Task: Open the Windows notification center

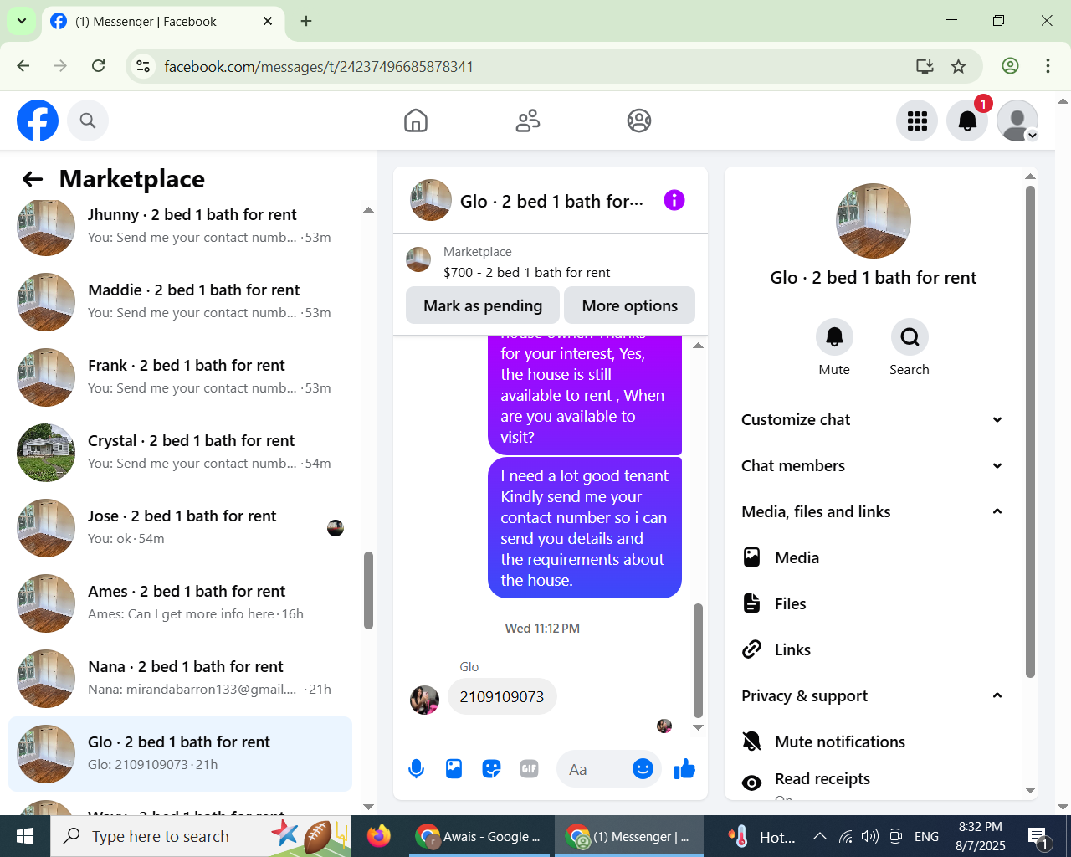Action: tap(1039, 836)
